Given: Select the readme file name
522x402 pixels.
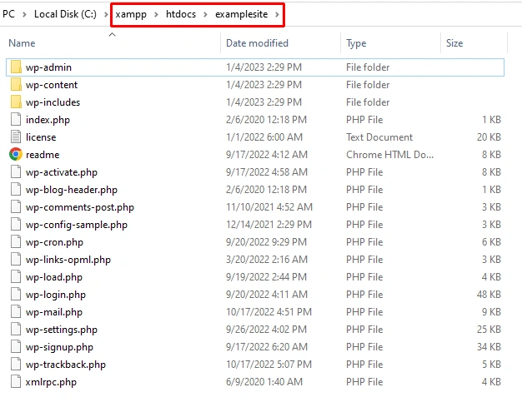Looking at the screenshot, I should pos(43,155).
